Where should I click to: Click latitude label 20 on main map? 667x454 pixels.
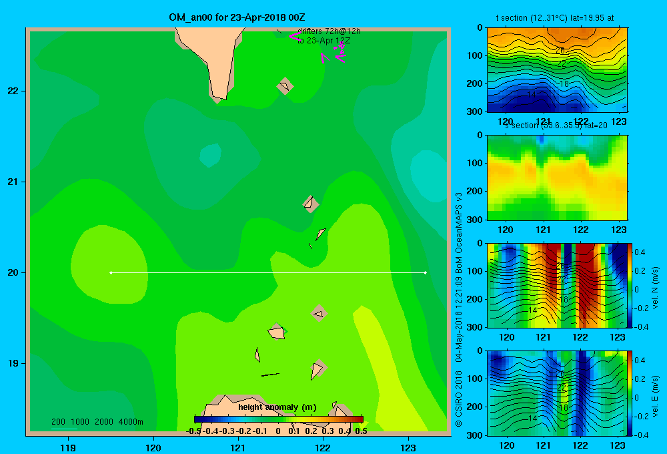(x=13, y=272)
